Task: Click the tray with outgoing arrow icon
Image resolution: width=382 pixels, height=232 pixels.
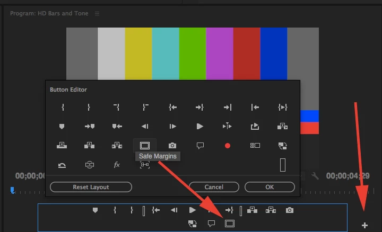Action: [x=255, y=126]
